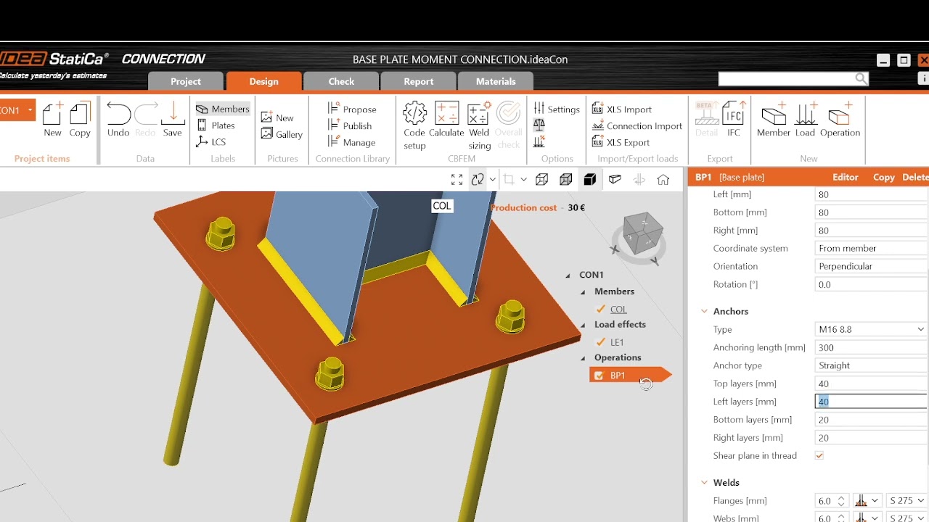Click the 3D orientation view cube
Image resolution: width=929 pixels, height=522 pixels.
pos(642,233)
